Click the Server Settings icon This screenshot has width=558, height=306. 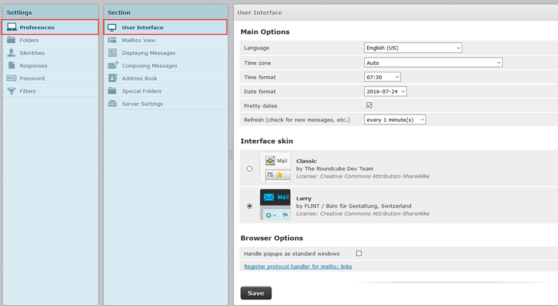[112, 104]
